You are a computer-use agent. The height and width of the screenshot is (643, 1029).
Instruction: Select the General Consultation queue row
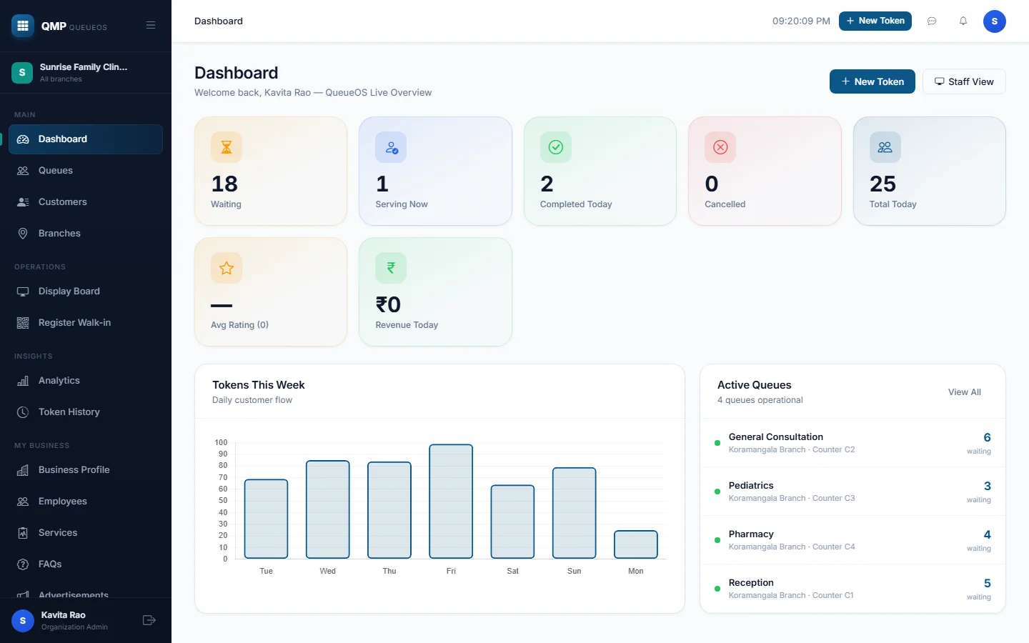point(852,443)
